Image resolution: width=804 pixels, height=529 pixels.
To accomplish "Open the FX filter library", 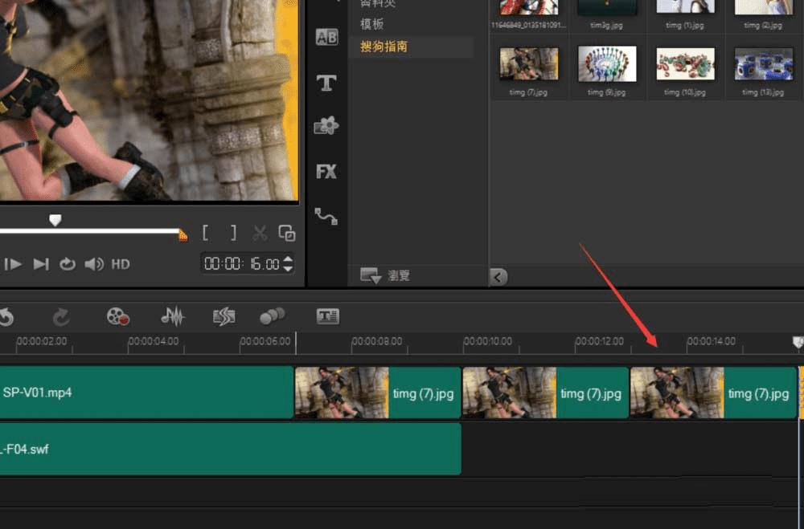I will [326, 171].
